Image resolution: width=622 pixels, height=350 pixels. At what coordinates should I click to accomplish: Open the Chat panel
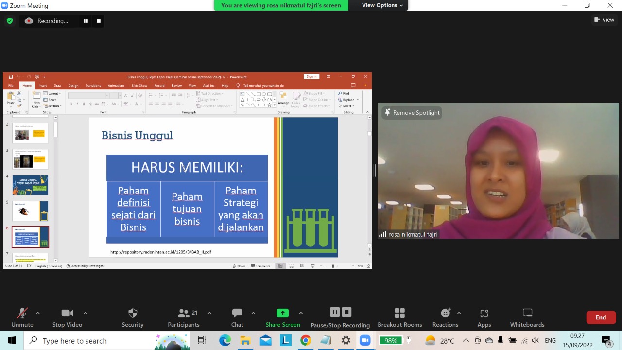pos(237,317)
